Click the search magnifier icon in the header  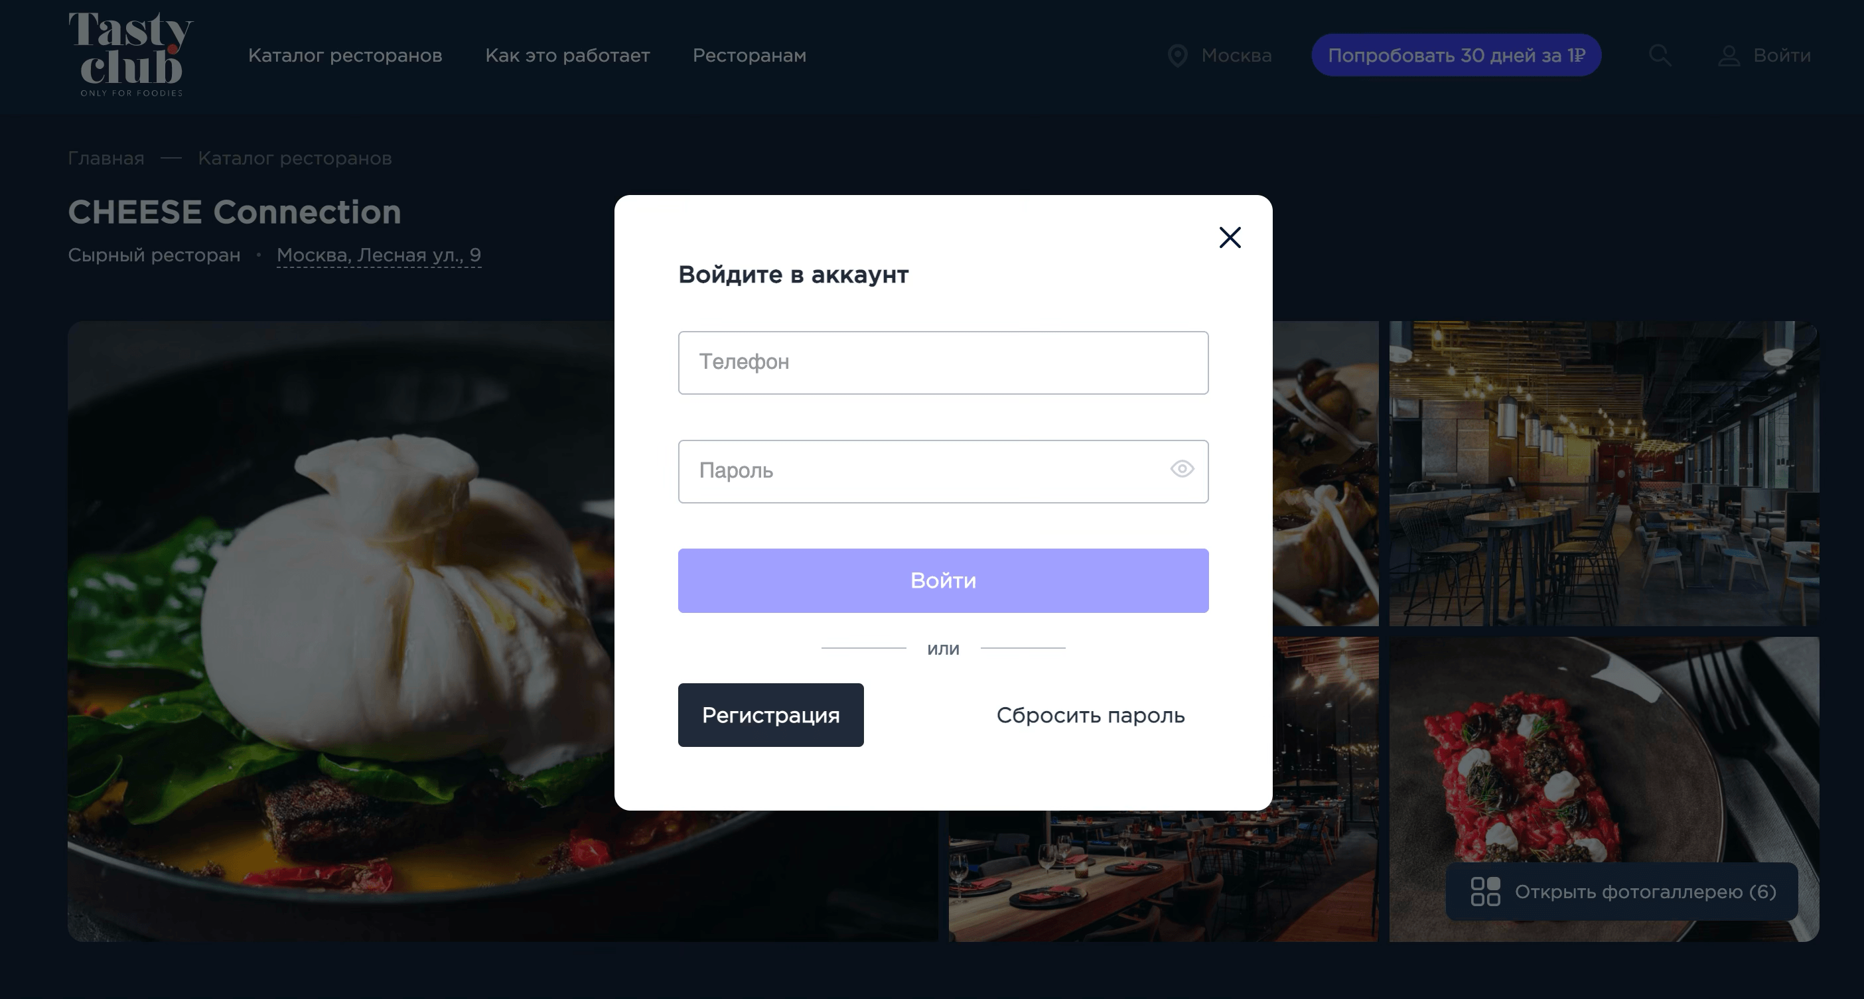pyautogui.click(x=1660, y=55)
